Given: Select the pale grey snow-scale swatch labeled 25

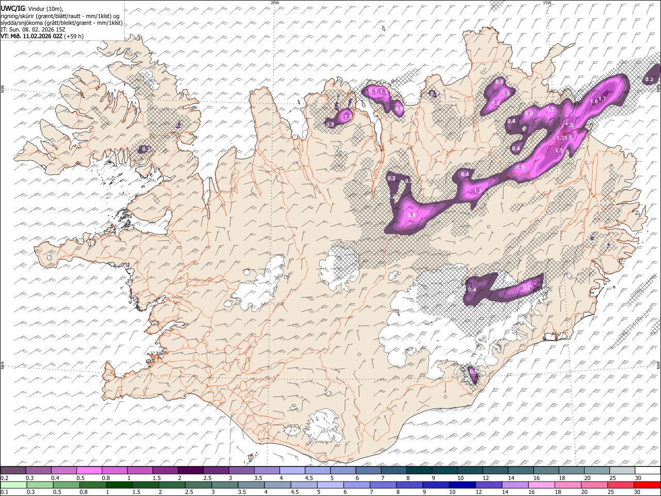Looking at the screenshot, I should click(622, 471).
